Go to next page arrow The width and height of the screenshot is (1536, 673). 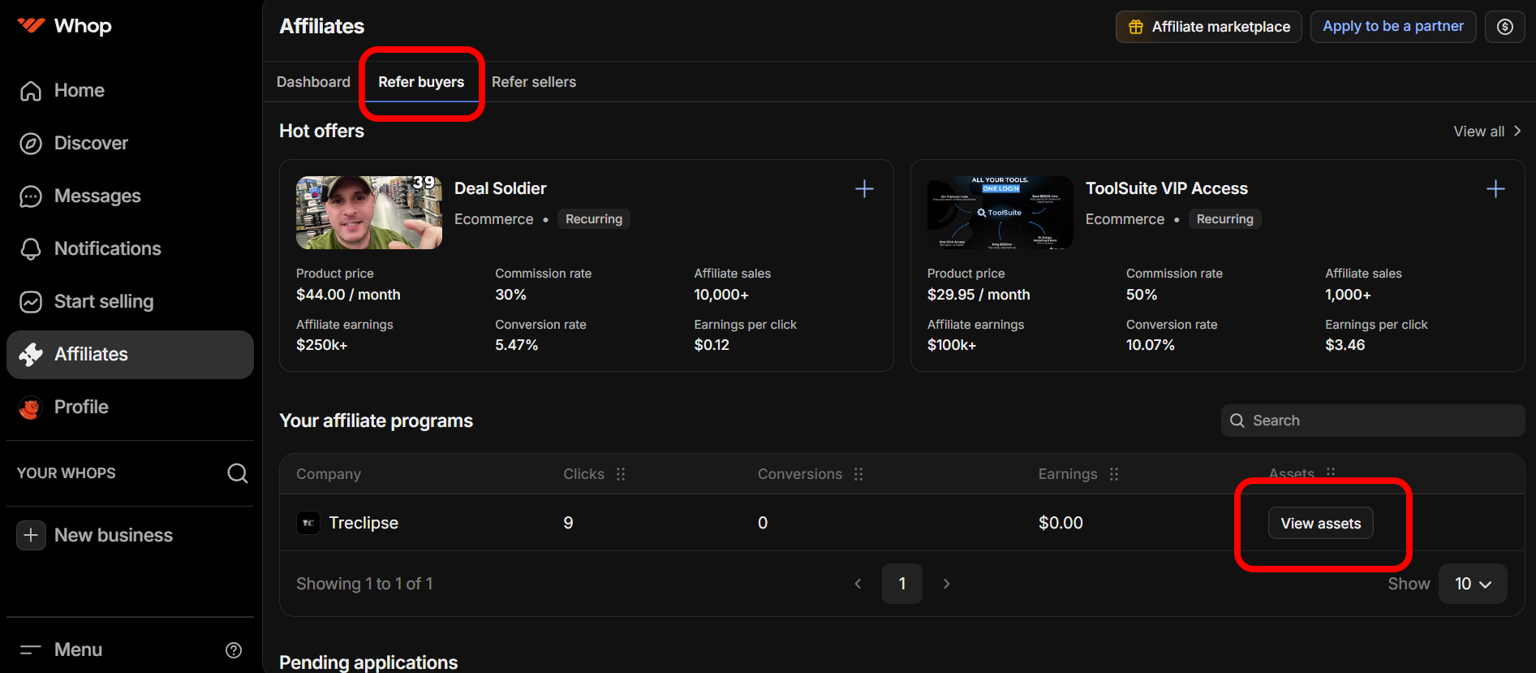946,584
